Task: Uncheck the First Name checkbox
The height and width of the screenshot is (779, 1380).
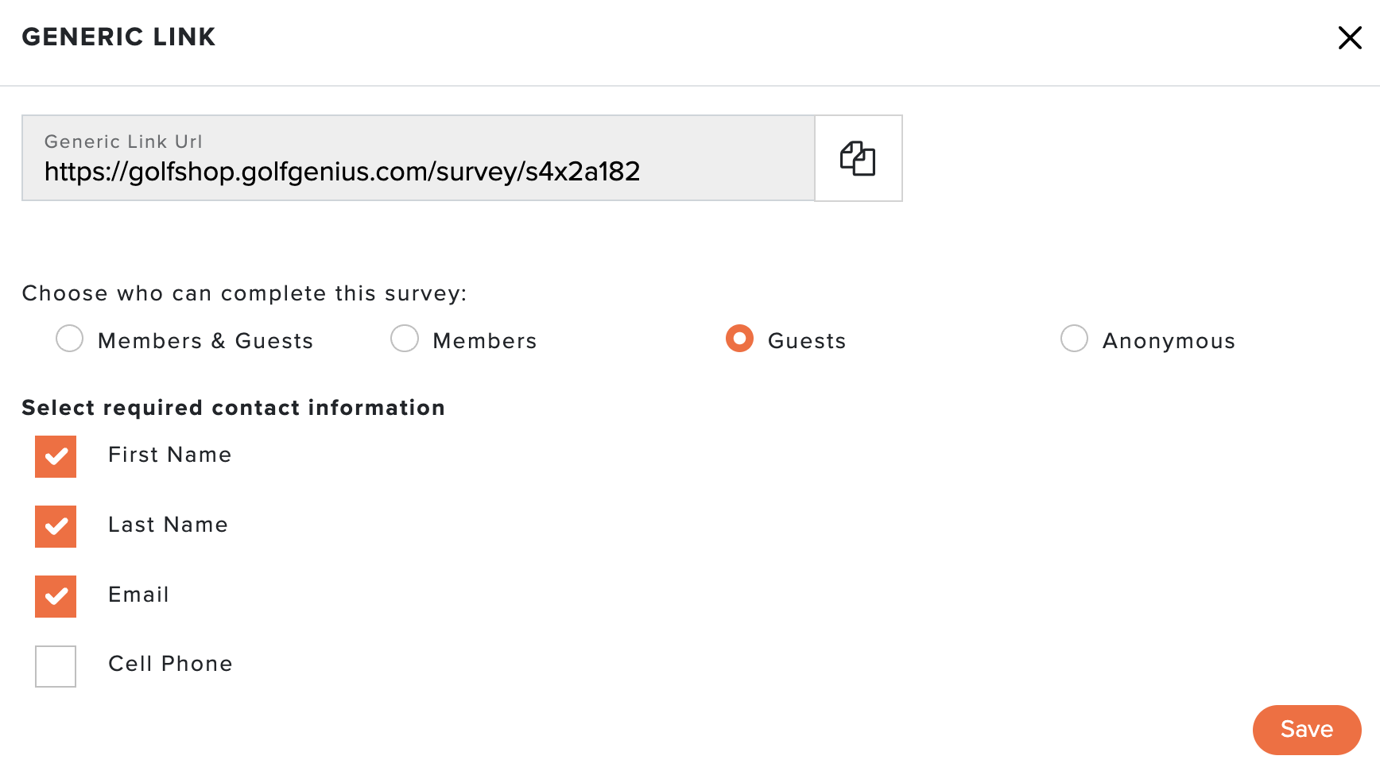Action: (x=56, y=456)
